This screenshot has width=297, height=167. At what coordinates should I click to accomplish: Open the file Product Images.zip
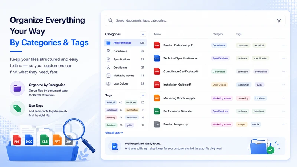coord(176,124)
